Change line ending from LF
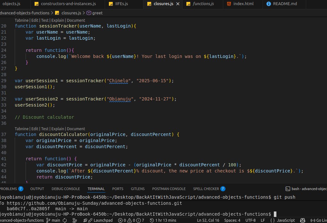Screen dimensions: 327x223 point(262,220)
